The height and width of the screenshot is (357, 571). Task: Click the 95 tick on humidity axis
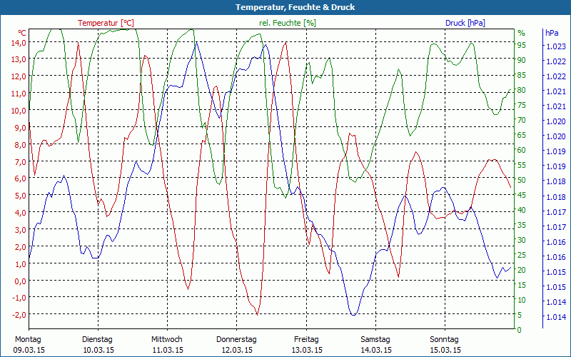(521, 45)
